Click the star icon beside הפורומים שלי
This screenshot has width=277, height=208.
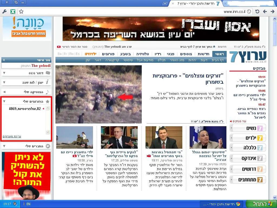coord(48,102)
